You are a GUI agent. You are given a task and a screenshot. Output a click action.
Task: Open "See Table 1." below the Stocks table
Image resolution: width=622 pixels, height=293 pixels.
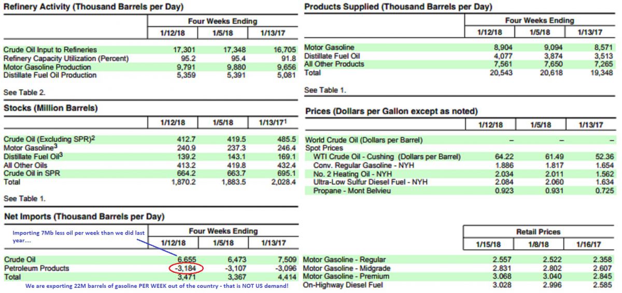24,198
